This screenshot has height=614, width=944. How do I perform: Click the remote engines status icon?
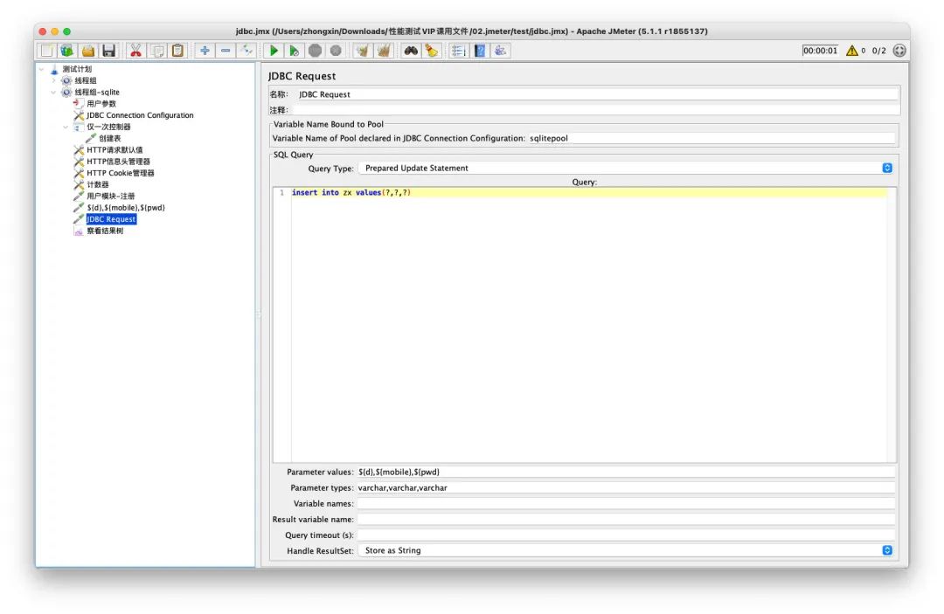899,51
